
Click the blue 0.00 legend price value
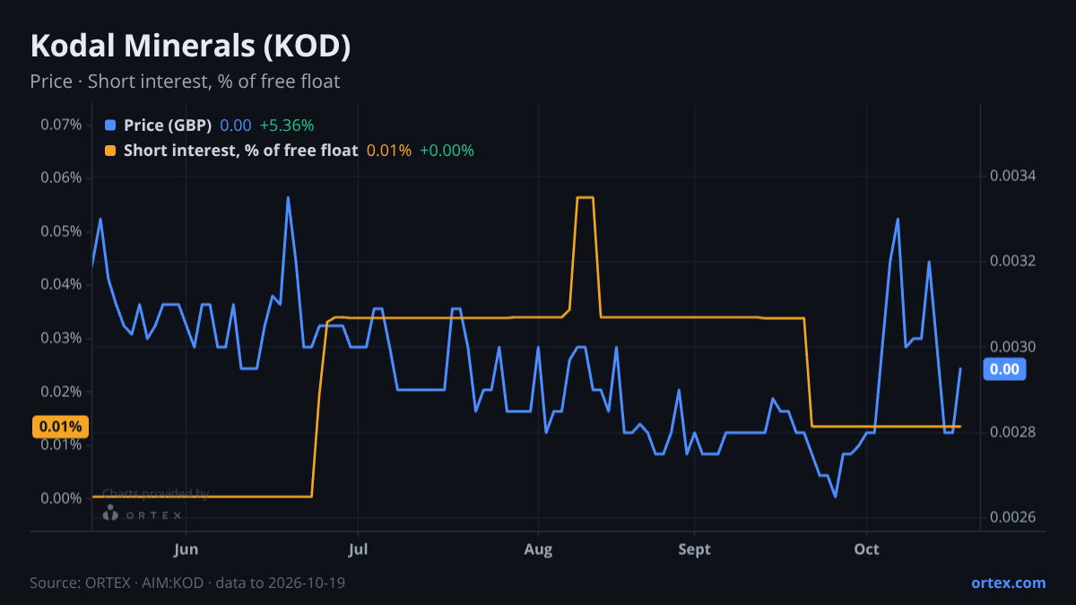click(236, 125)
